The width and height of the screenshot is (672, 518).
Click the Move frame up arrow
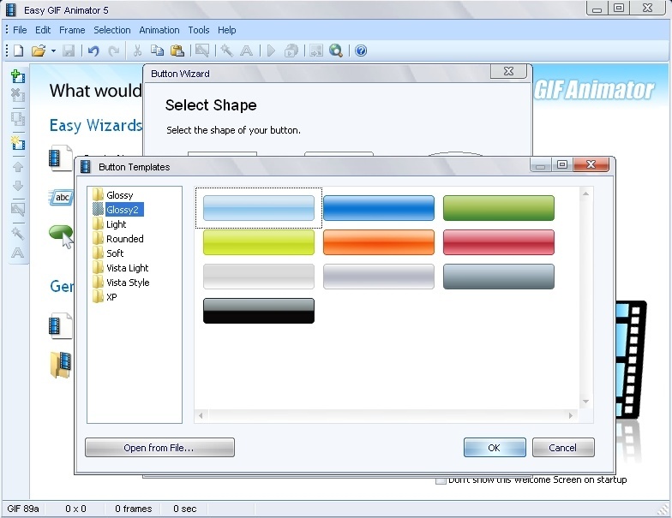click(x=18, y=167)
